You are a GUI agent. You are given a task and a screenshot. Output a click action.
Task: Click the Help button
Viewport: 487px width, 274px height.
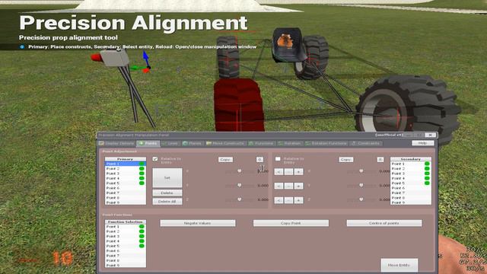[423, 143]
